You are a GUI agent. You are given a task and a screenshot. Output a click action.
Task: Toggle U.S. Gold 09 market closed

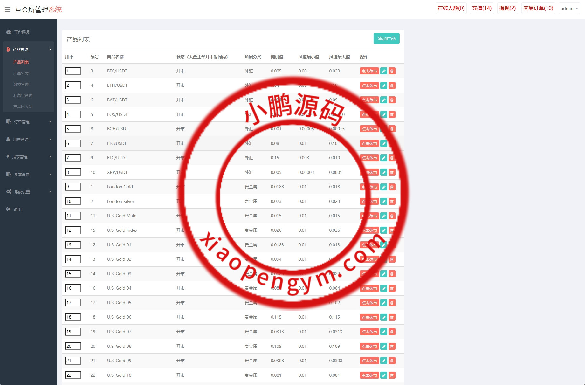(369, 361)
